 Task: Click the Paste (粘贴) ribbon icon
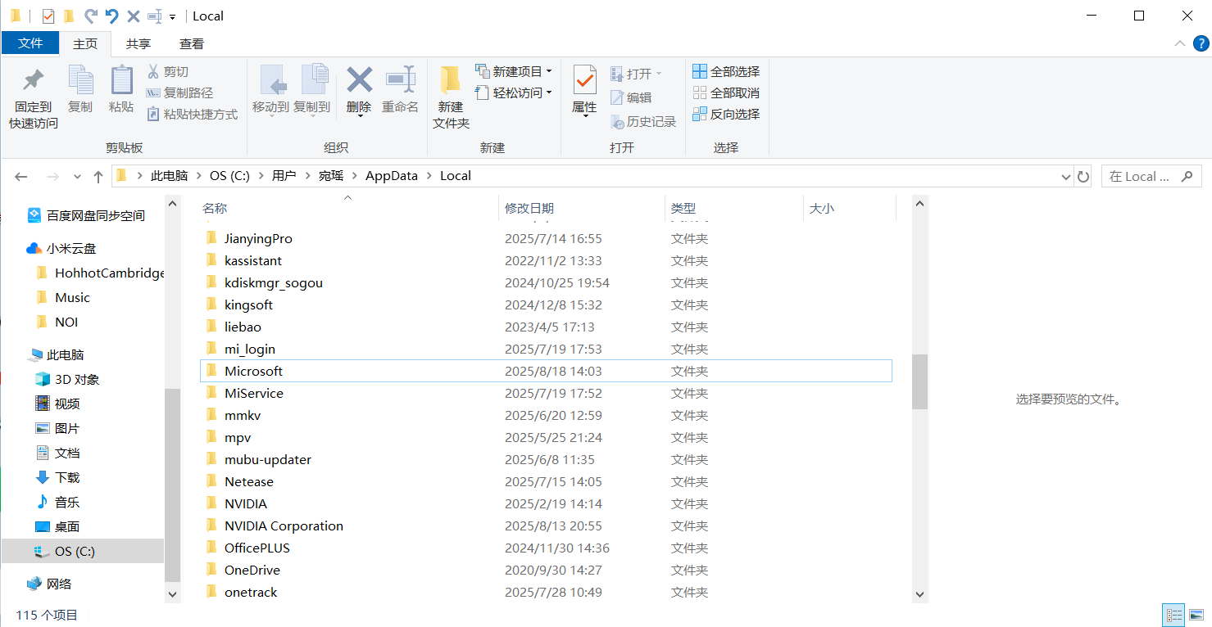point(121,80)
